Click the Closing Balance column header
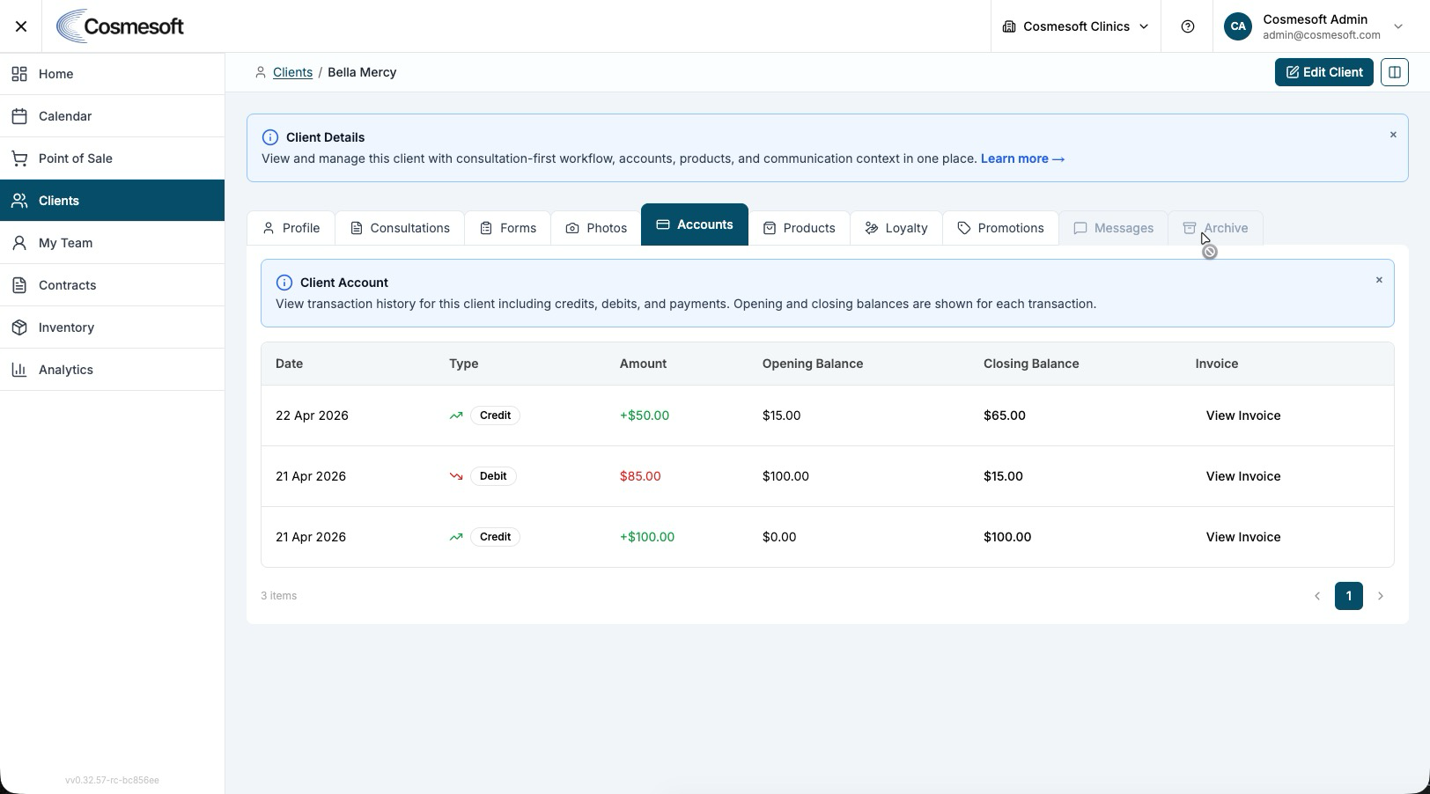This screenshot has width=1430, height=794. (1031, 364)
